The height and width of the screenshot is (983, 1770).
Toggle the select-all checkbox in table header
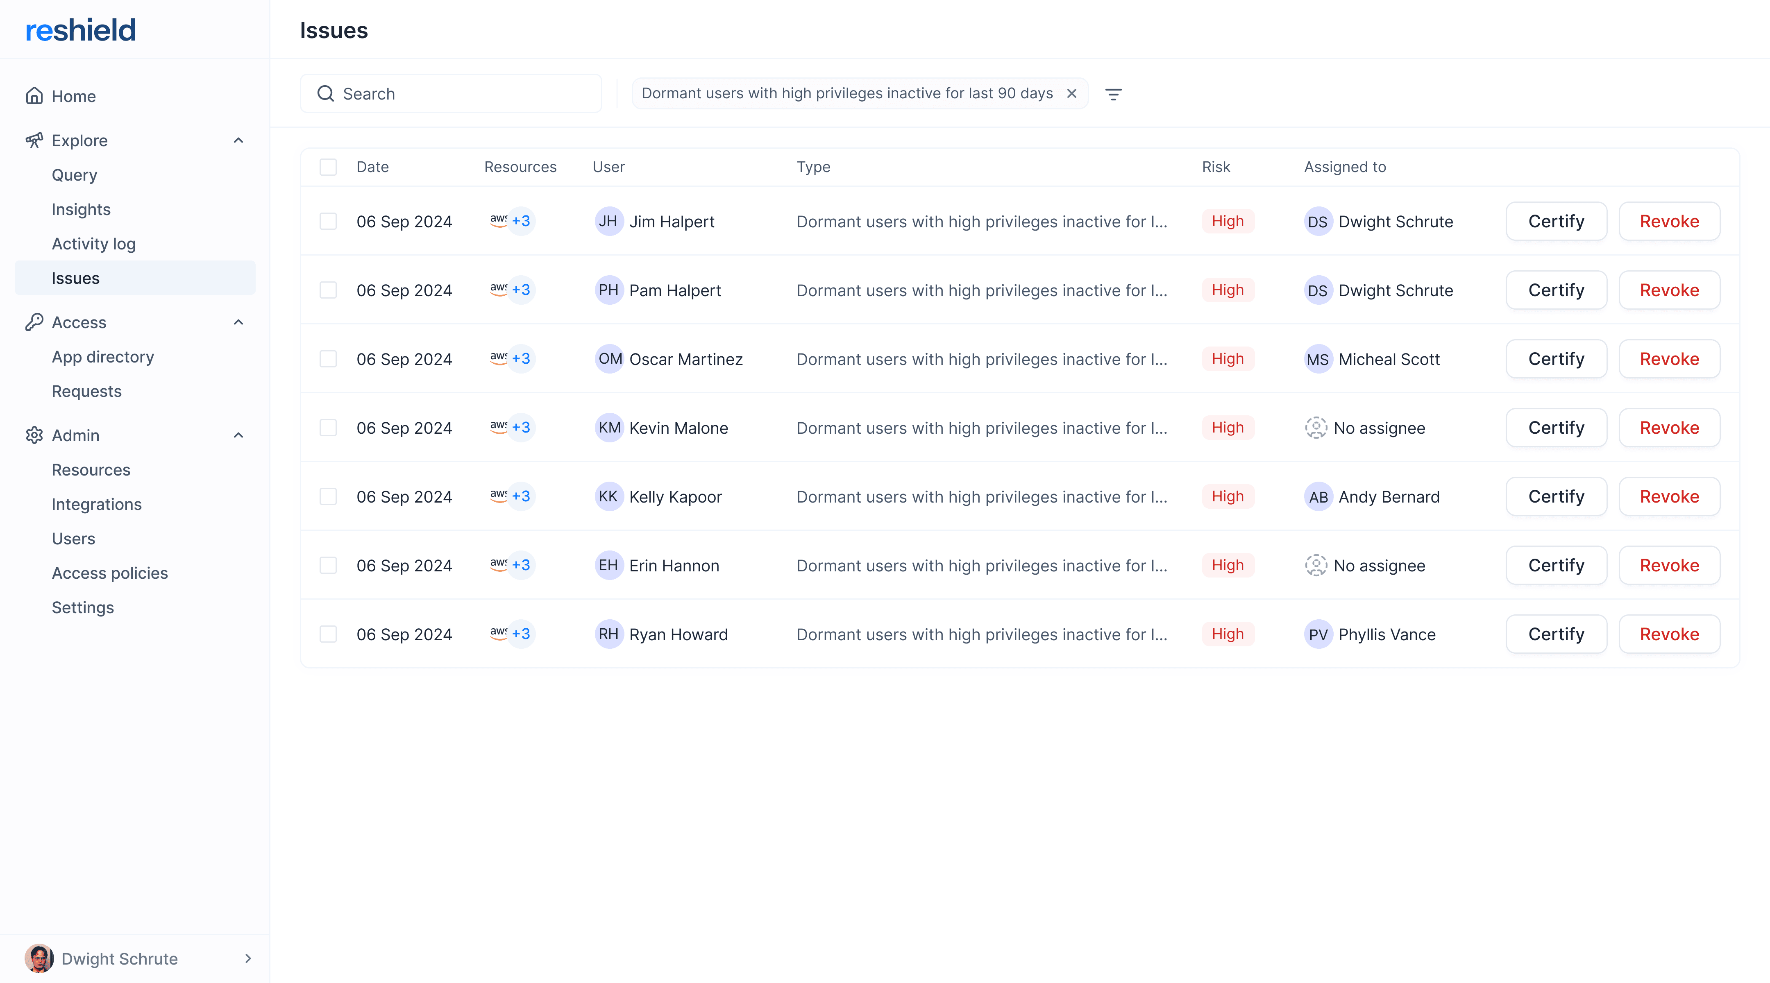[x=328, y=167]
